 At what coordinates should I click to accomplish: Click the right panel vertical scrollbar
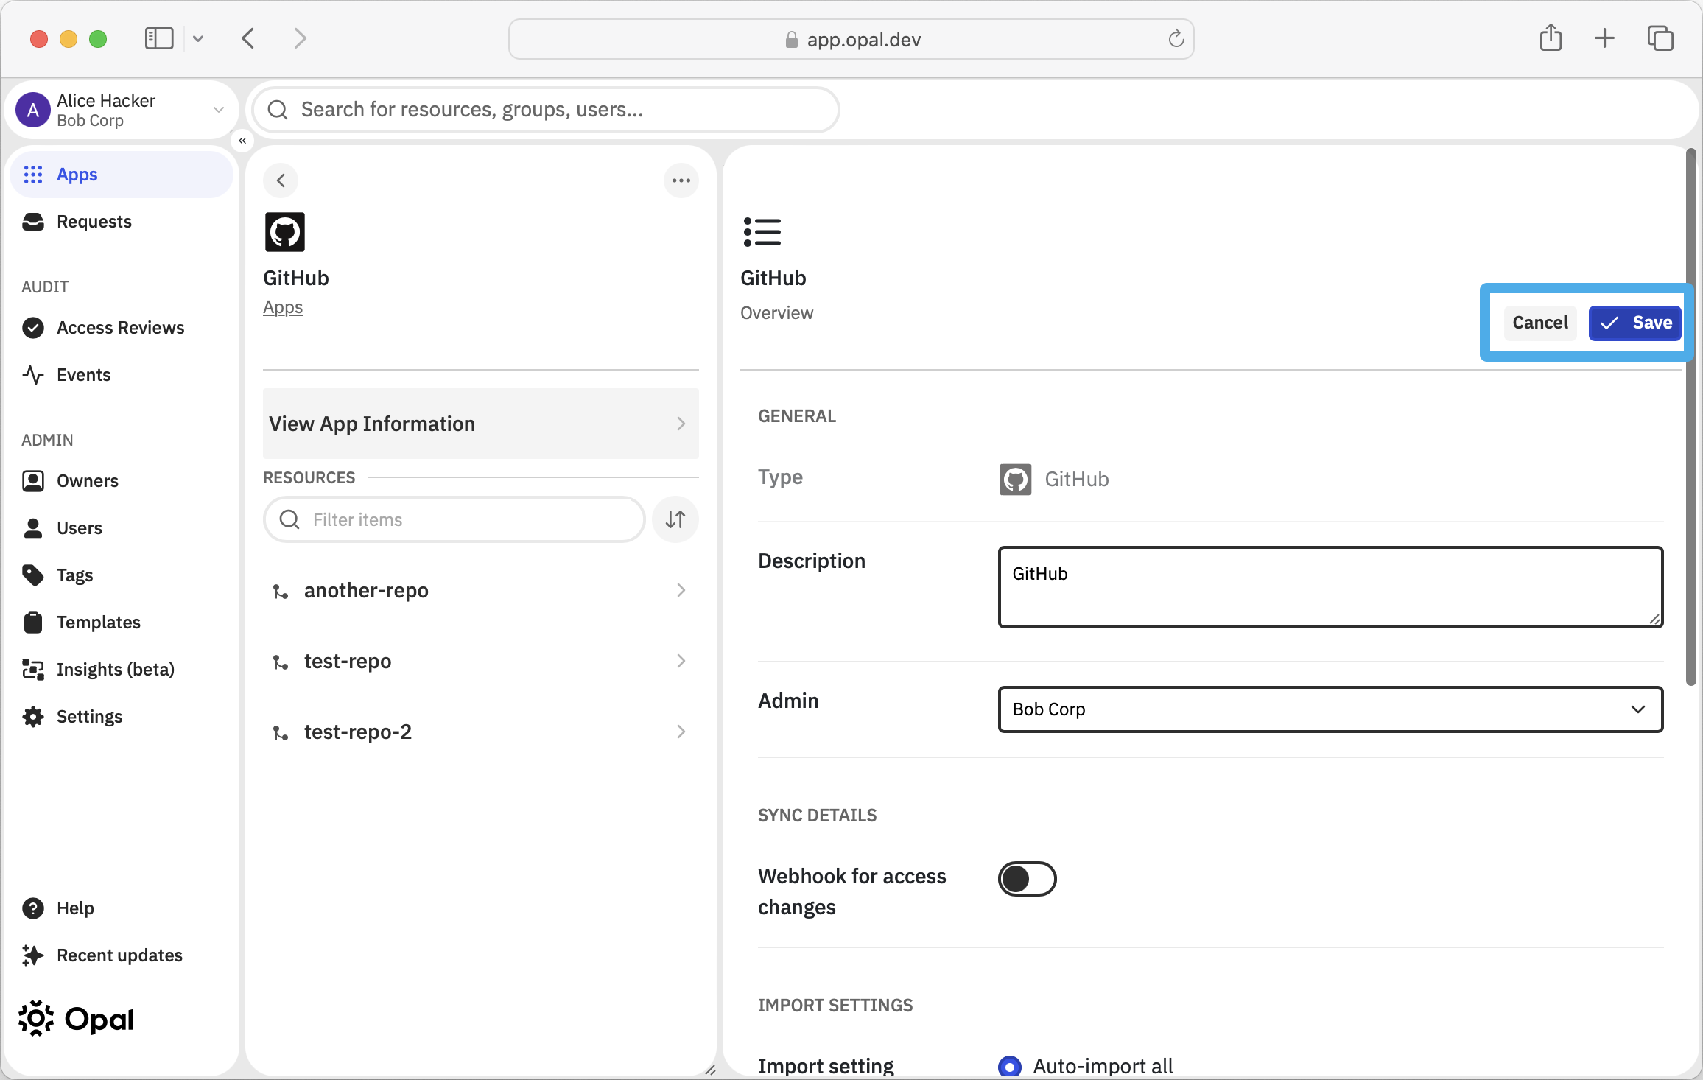pos(1690,417)
